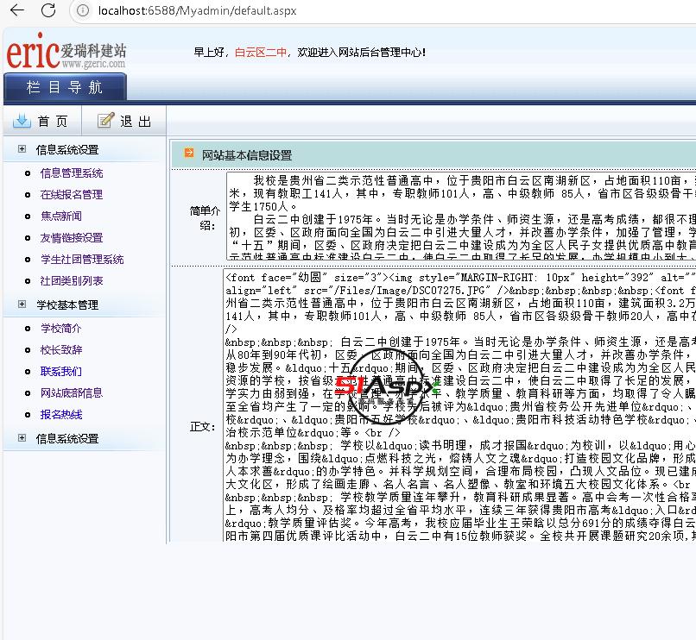The height and width of the screenshot is (640, 696).
Task: Click bullet icon beside 学校简介
Action: [28, 329]
